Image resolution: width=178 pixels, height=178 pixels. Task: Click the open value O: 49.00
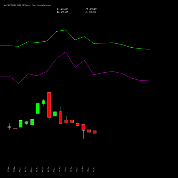[62, 12]
